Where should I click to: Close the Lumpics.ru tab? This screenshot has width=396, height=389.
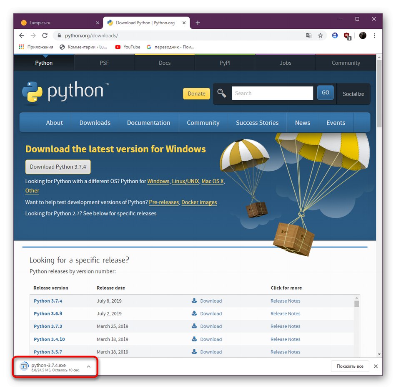coord(98,23)
